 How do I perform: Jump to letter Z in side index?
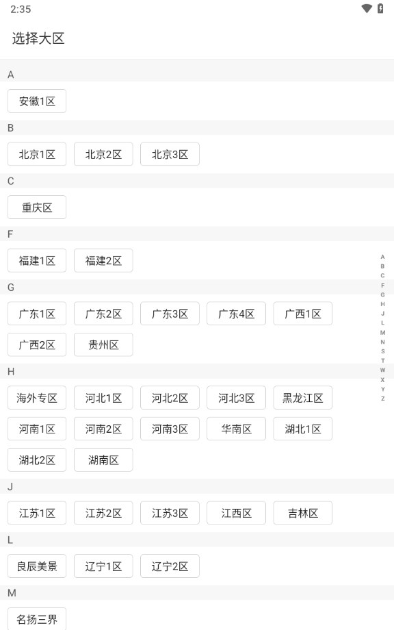click(383, 399)
